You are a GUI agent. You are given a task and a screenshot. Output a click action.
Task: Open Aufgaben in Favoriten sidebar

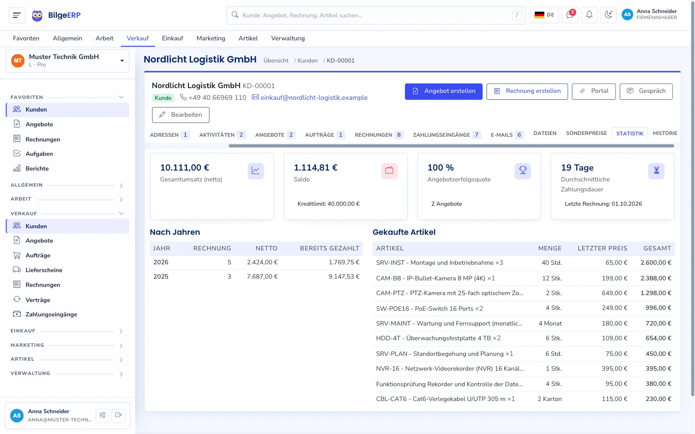click(x=68, y=154)
